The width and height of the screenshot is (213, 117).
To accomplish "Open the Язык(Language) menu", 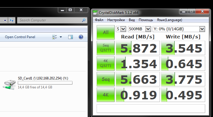I will (169, 20).
